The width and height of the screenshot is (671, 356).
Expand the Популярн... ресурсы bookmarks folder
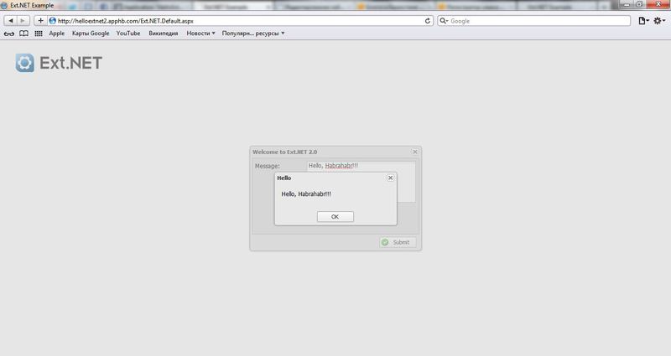(x=253, y=34)
